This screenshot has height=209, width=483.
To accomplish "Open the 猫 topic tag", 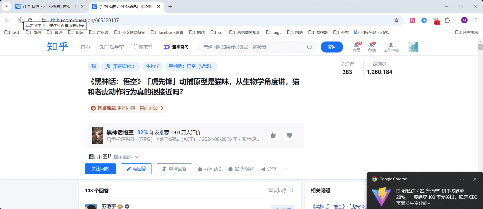I will (94, 66).
